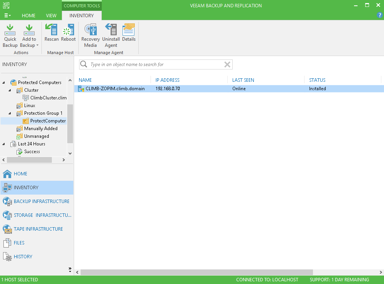This screenshot has width=384, height=284.
Task: Open the main application menu button
Action: tap(8, 15)
